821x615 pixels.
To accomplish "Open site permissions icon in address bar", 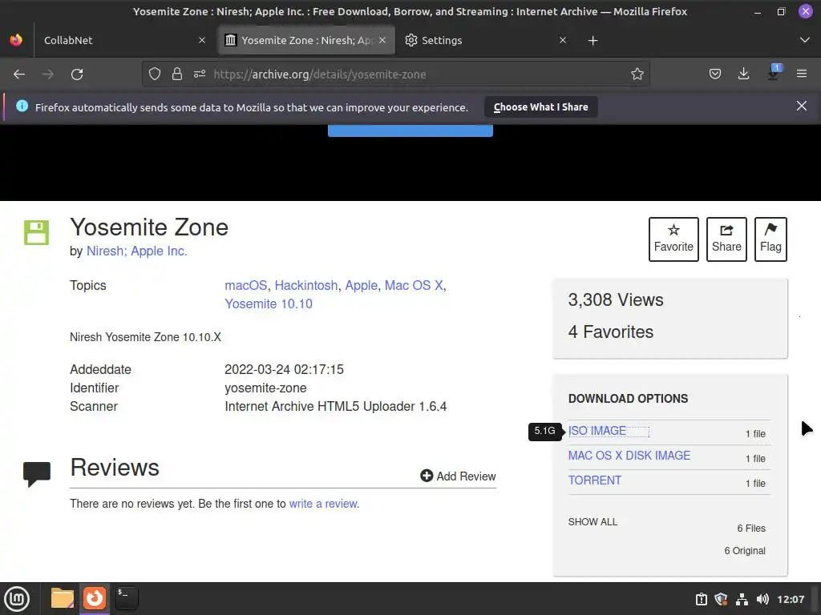I will coord(200,74).
